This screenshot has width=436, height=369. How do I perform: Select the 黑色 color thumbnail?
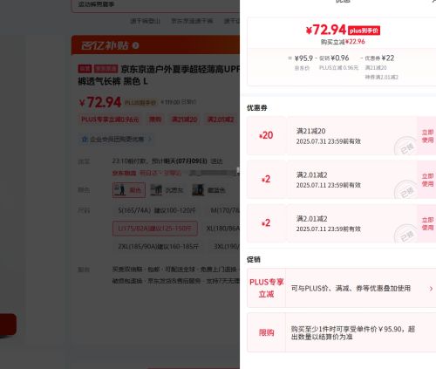(x=129, y=190)
